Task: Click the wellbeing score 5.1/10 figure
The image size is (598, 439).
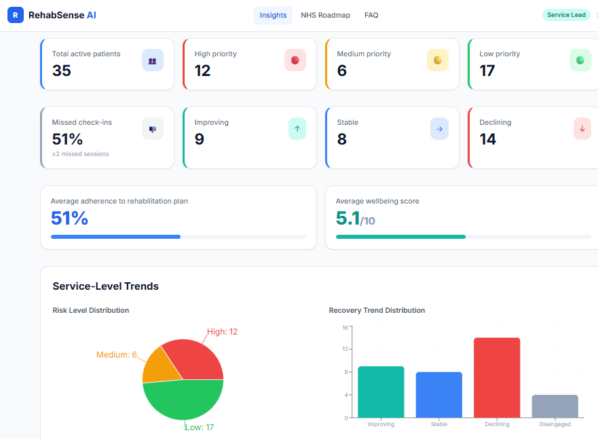Action: (x=356, y=218)
